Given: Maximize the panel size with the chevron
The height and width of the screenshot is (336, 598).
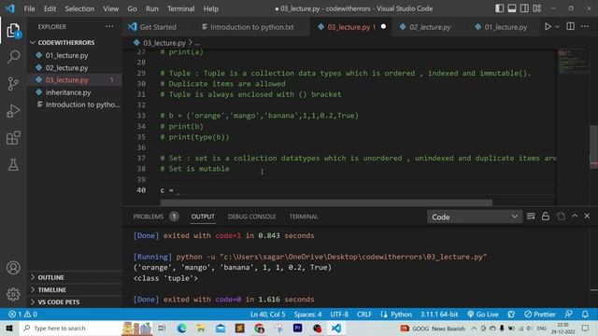Looking at the screenshot, I should point(575,216).
